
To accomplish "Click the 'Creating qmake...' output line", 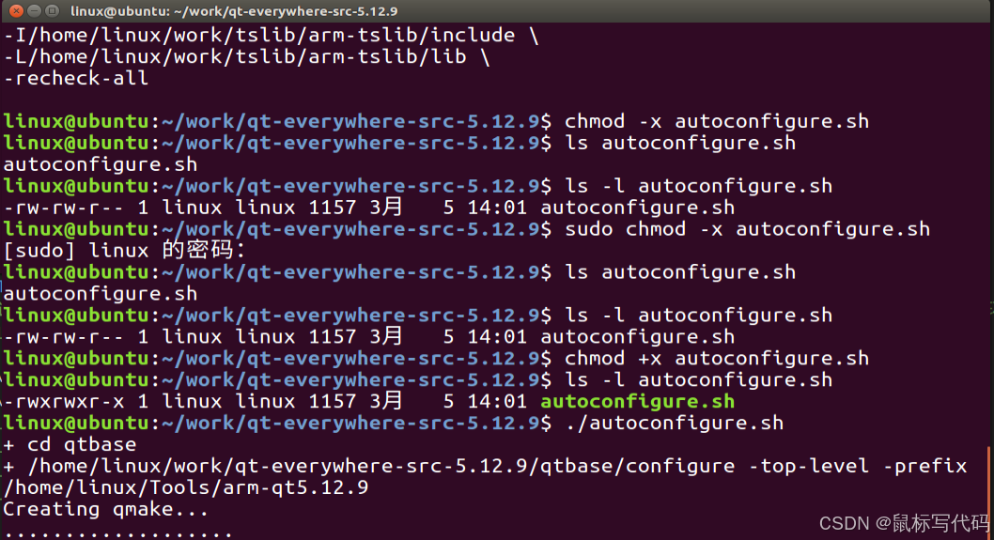I will (x=106, y=509).
